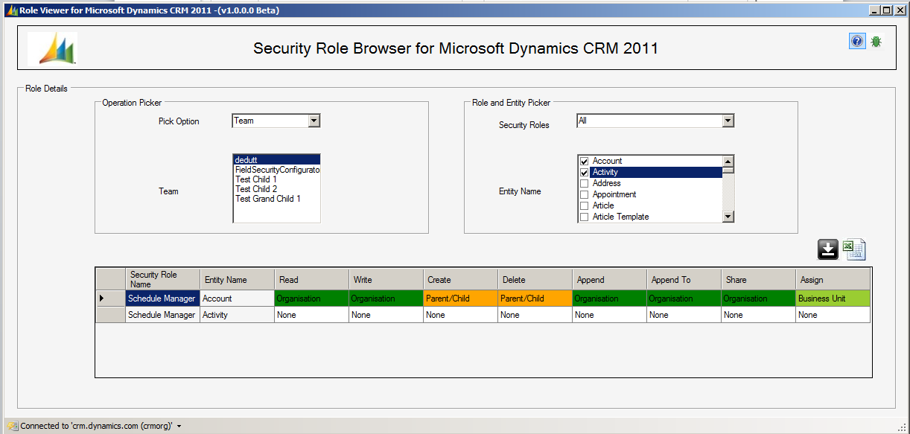Uncheck the Activity entity checkbox
This screenshot has height=434, width=910.
(585, 172)
